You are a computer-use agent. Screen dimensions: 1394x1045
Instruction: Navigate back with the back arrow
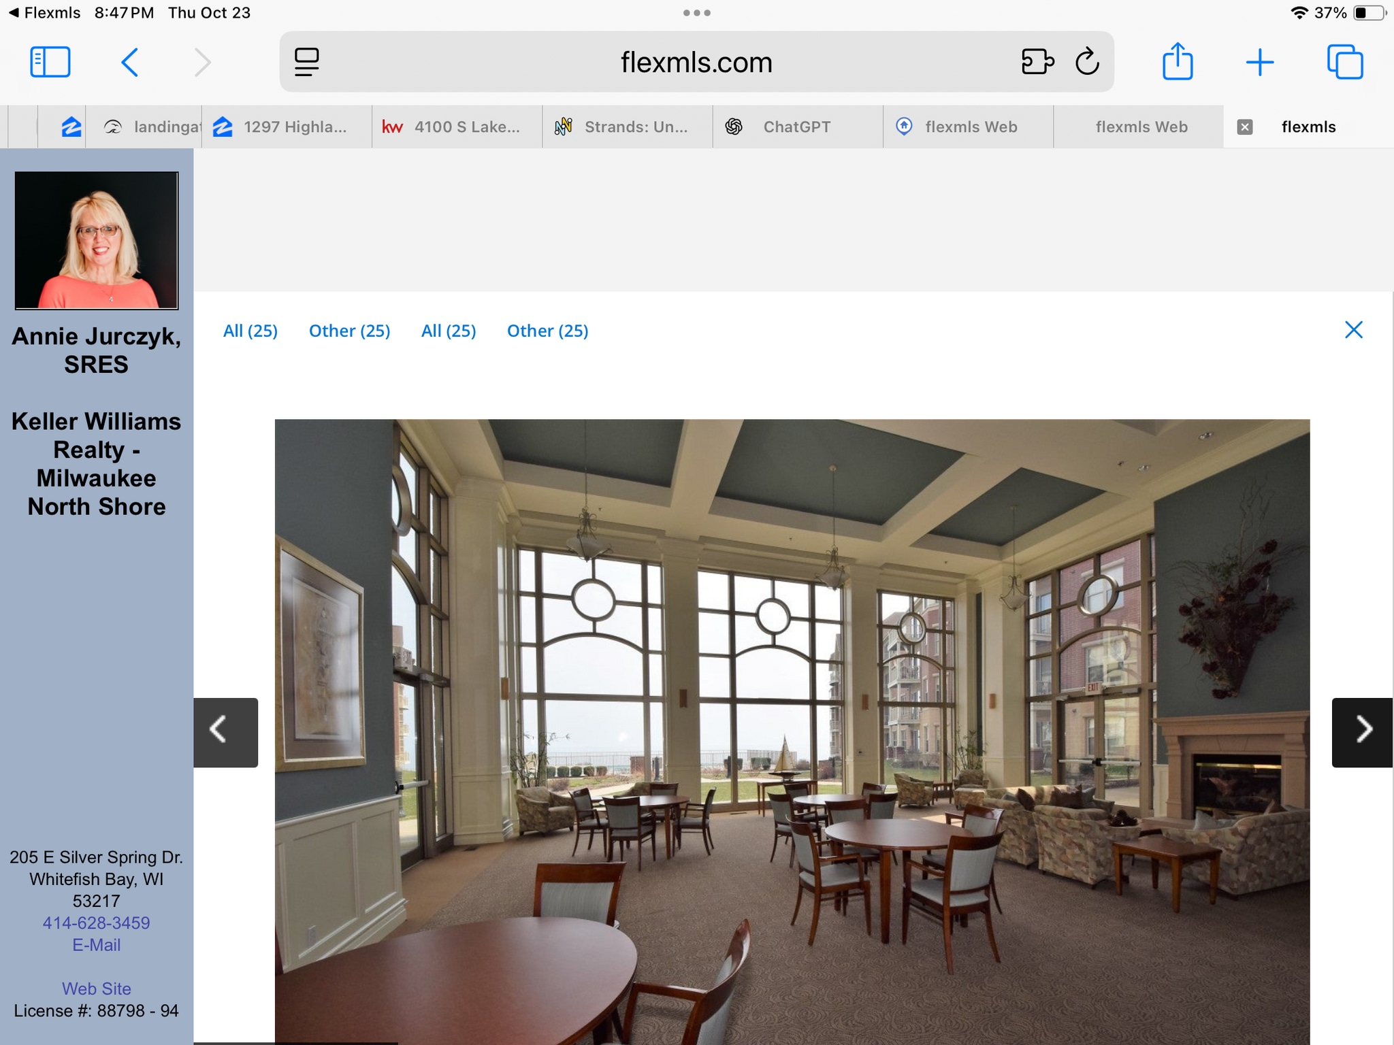[131, 61]
